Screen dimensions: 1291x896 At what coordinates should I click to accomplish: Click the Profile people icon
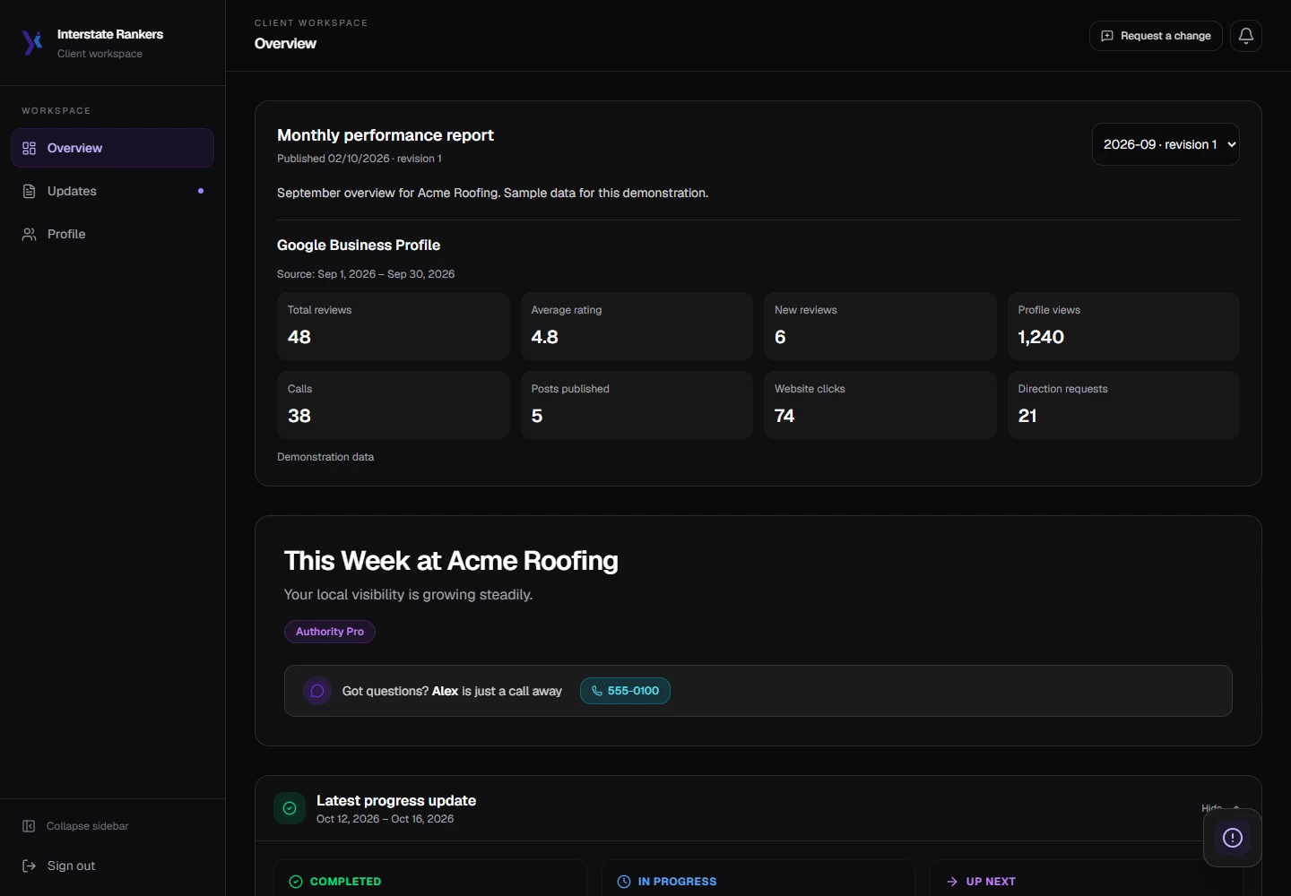[x=30, y=234]
